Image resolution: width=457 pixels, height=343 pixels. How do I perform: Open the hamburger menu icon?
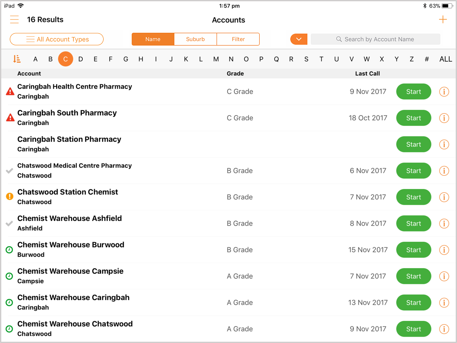coord(14,20)
